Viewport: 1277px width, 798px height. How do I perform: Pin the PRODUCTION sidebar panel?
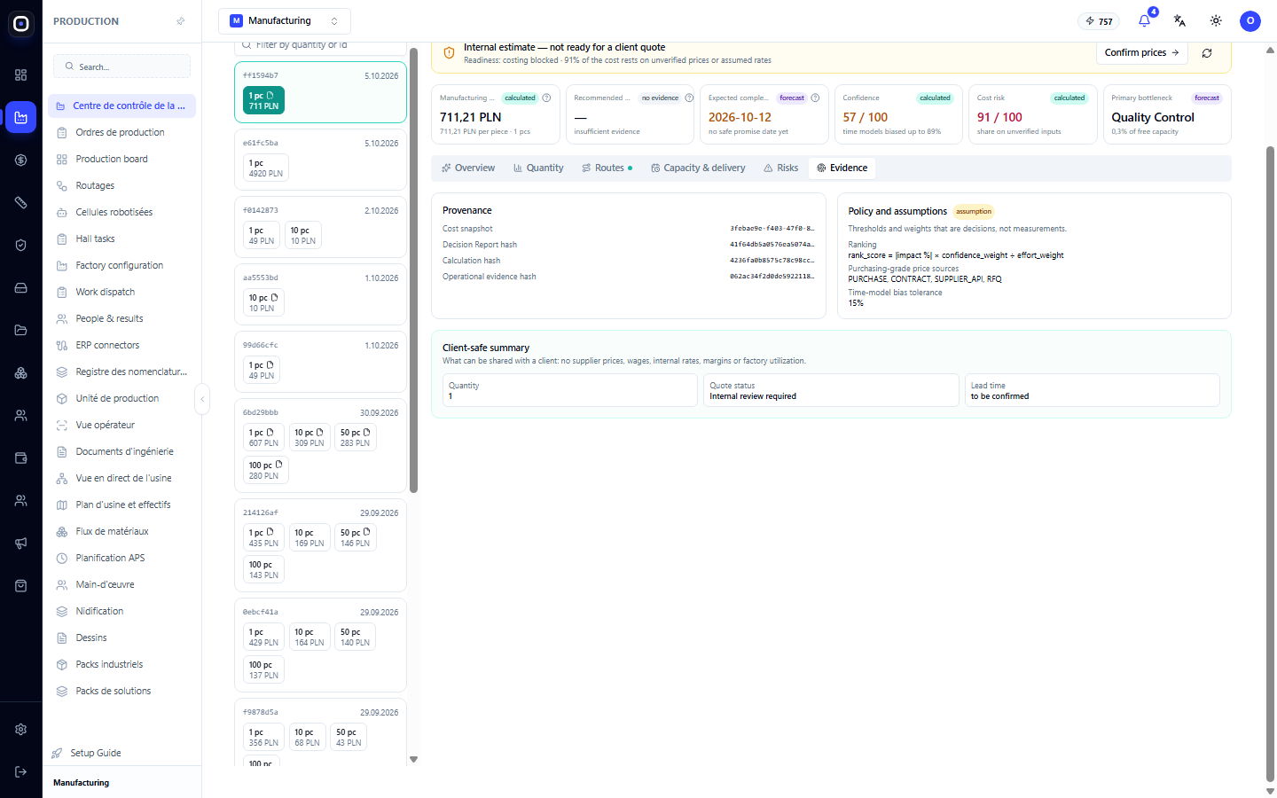[x=181, y=21]
